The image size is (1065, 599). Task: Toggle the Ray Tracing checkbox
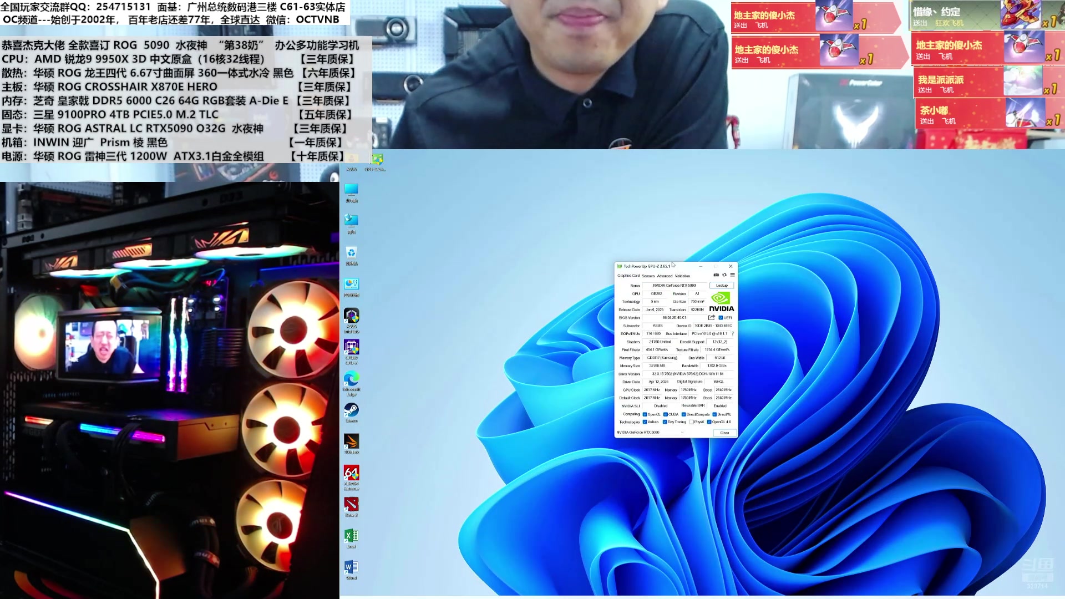click(665, 422)
